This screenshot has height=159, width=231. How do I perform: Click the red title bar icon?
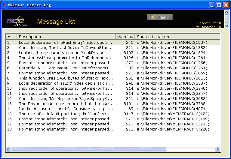click(4, 5)
